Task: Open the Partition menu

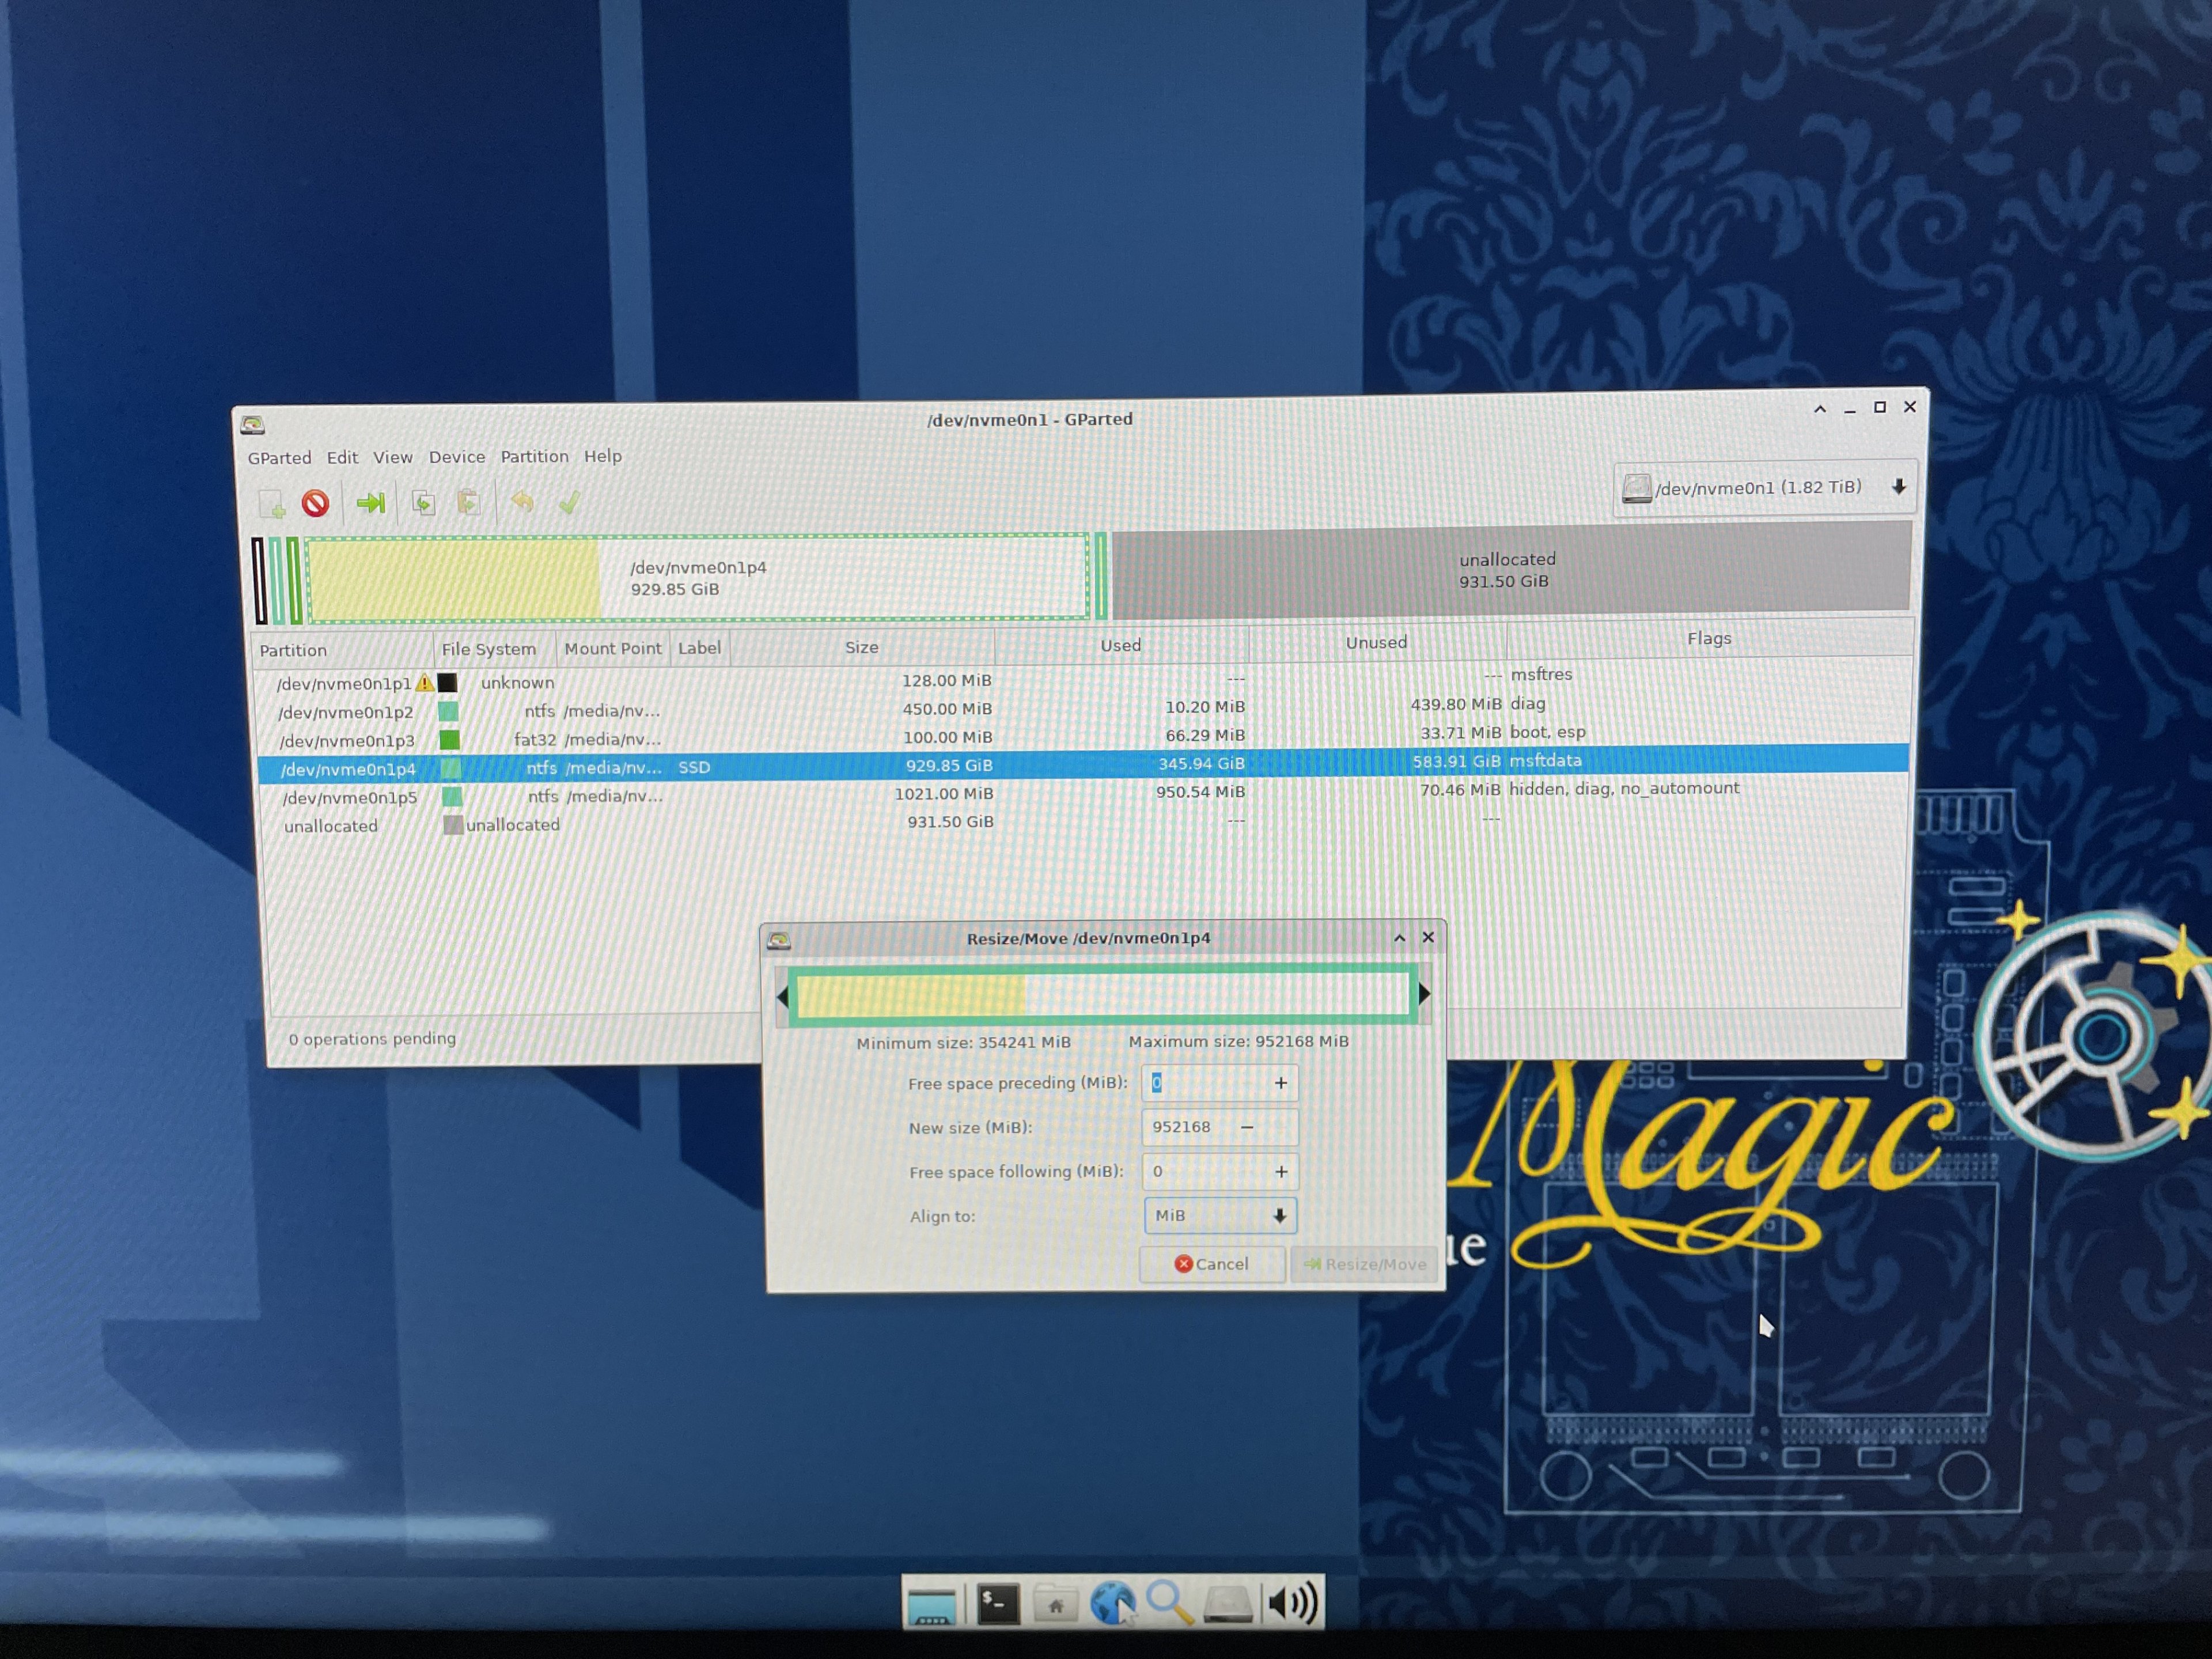Action: pyautogui.click(x=534, y=457)
